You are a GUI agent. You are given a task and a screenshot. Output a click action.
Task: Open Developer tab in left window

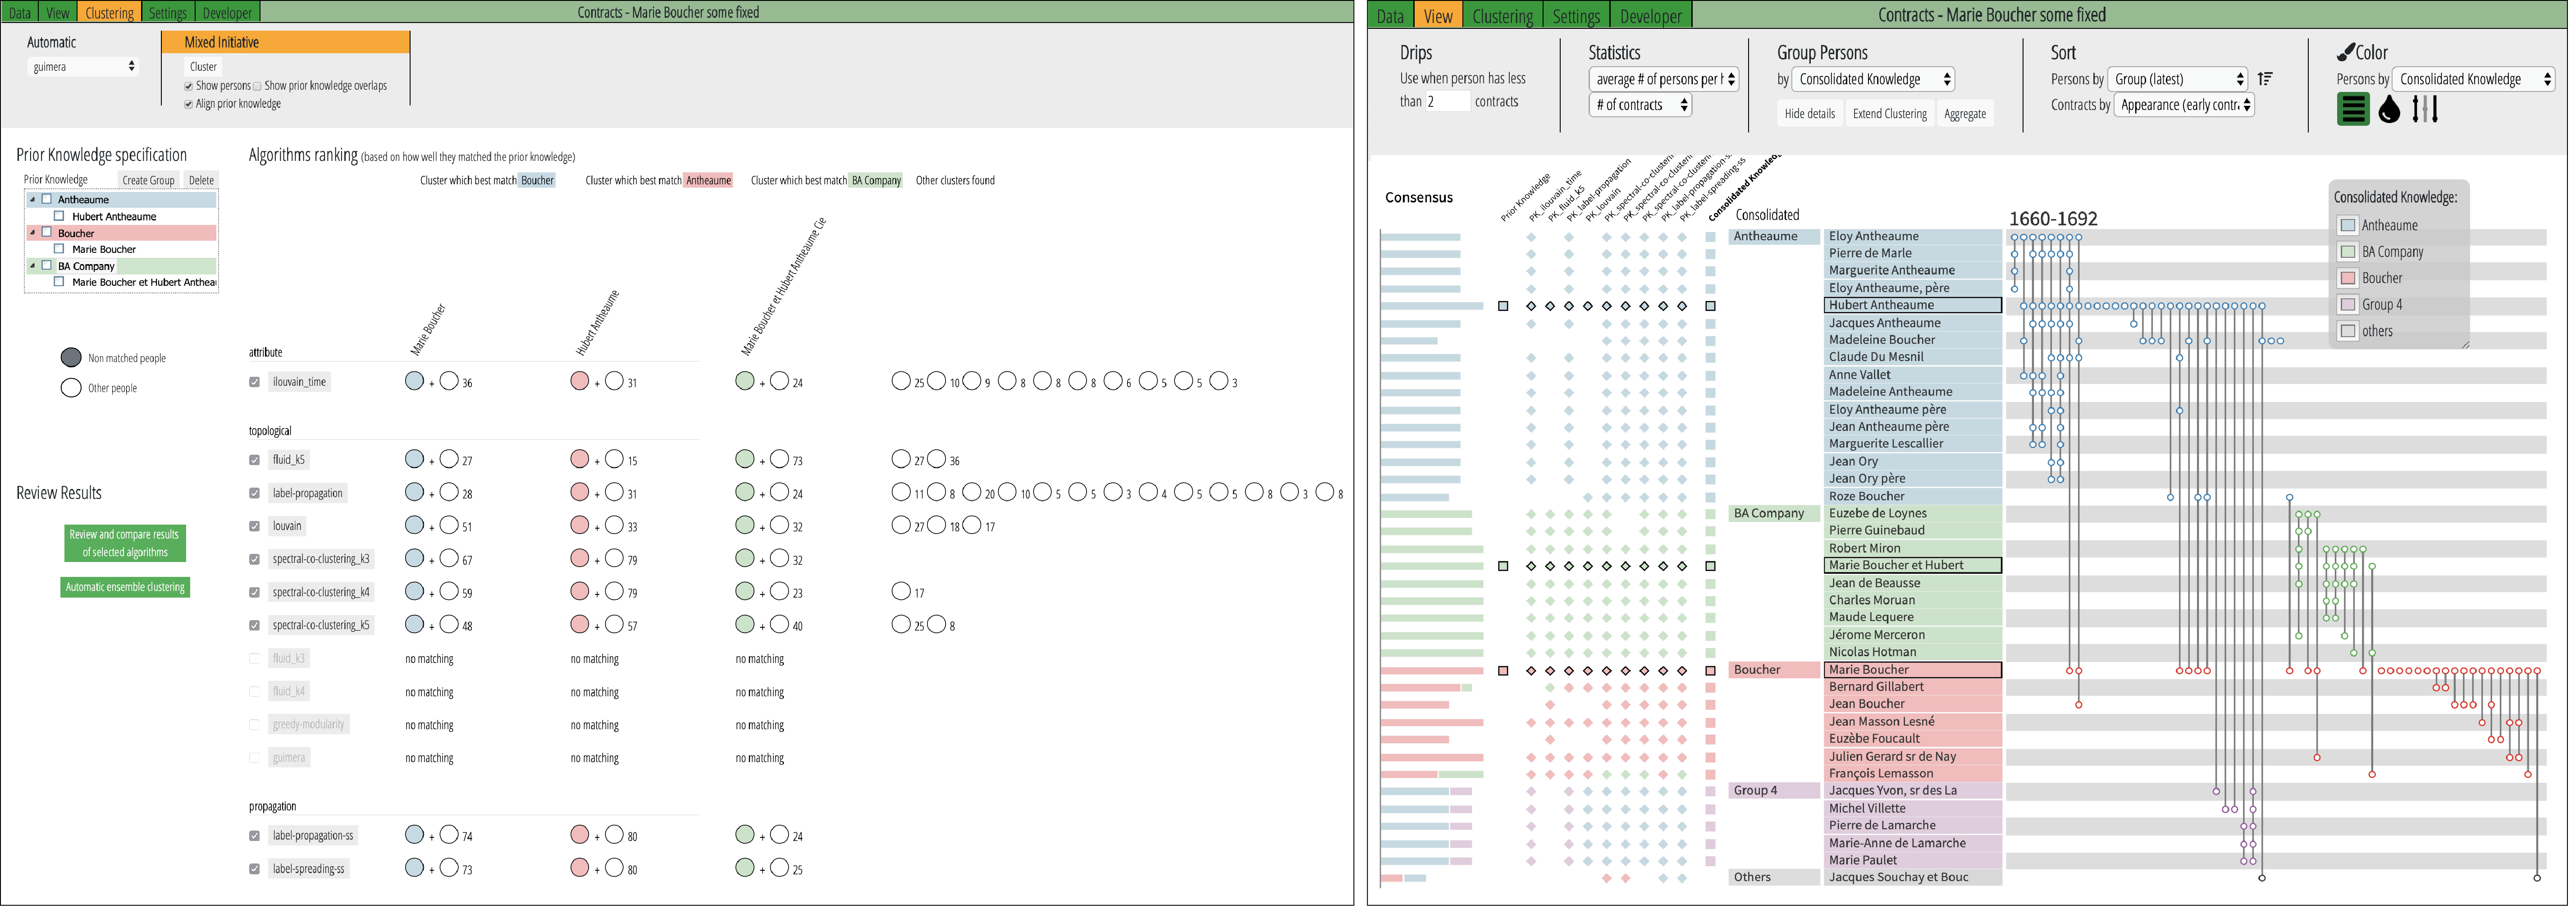pyautogui.click(x=227, y=13)
